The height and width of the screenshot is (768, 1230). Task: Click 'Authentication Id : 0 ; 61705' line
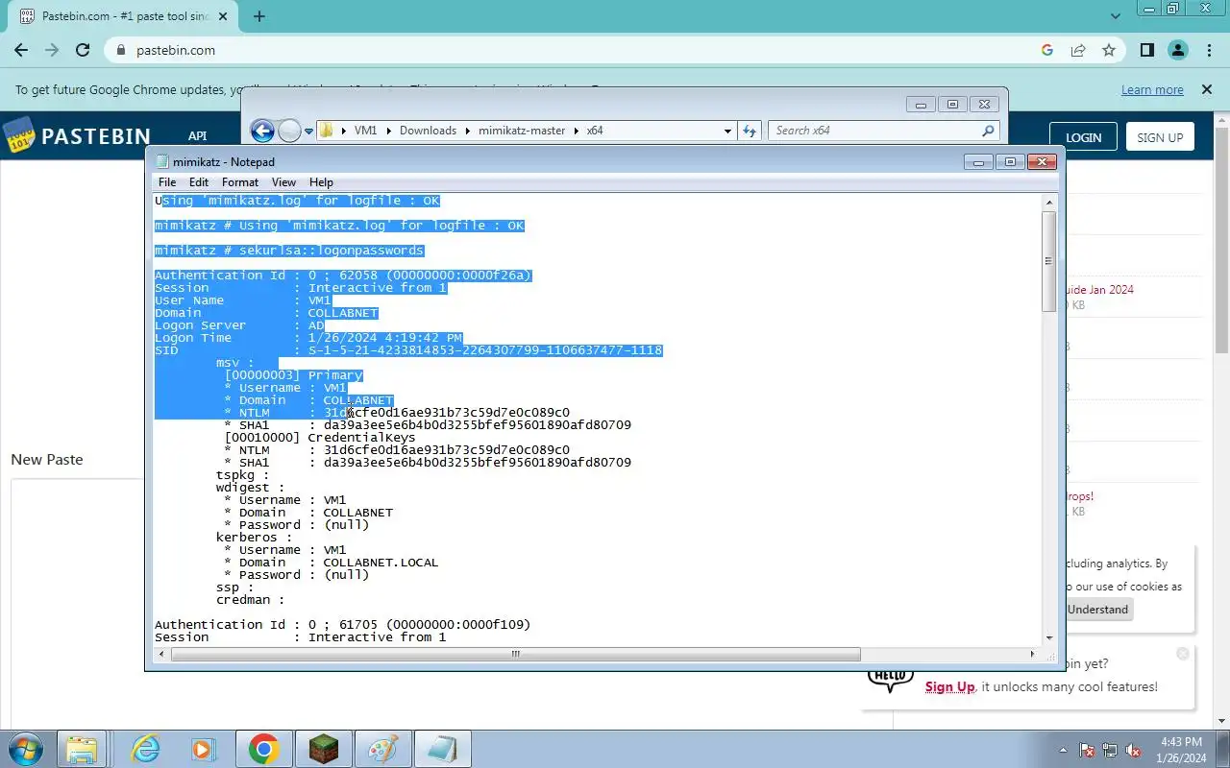(342, 624)
